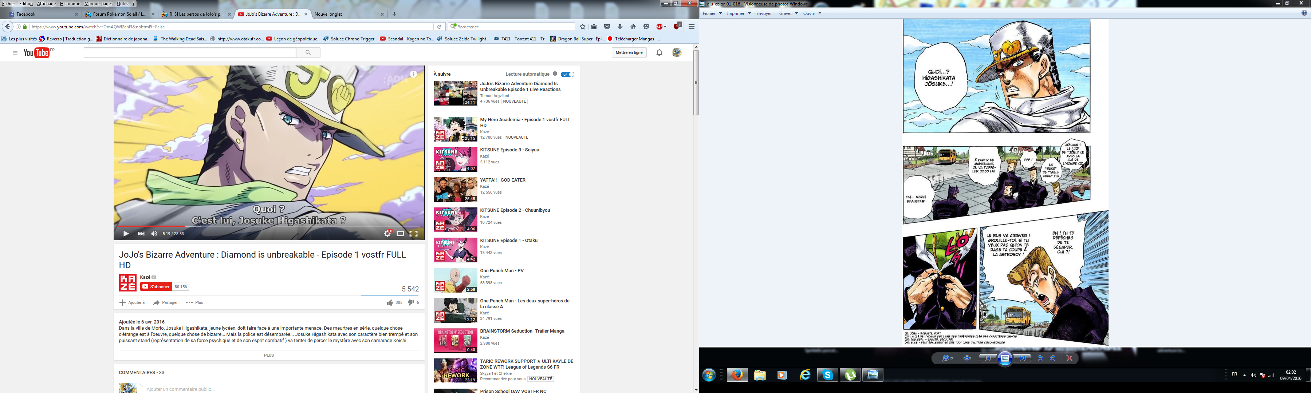Image resolution: width=1311 pixels, height=393 pixels.
Task: Click the video info card icon
Action: coord(414,74)
